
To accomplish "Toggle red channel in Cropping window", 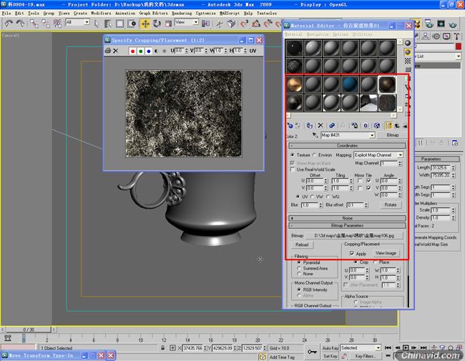I will pos(132,51).
